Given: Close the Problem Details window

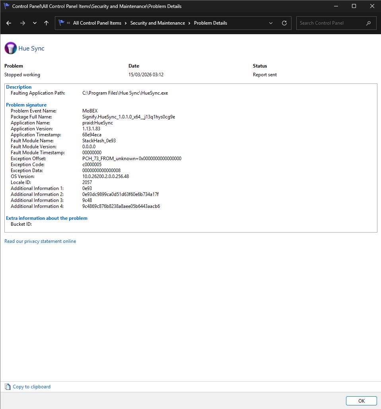Looking at the screenshot, I should 372,6.
